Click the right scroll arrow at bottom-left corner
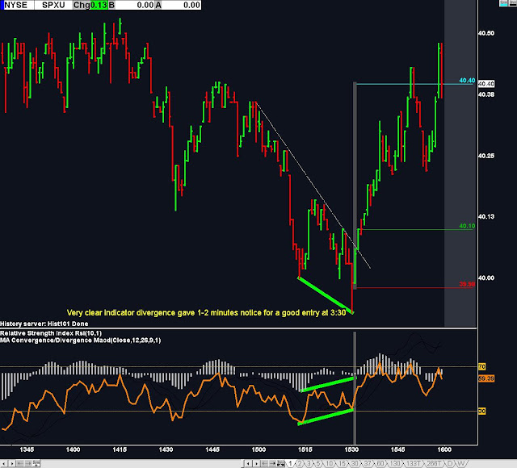Screen dimensions: 517x468 pyautogui.click(x=12, y=463)
